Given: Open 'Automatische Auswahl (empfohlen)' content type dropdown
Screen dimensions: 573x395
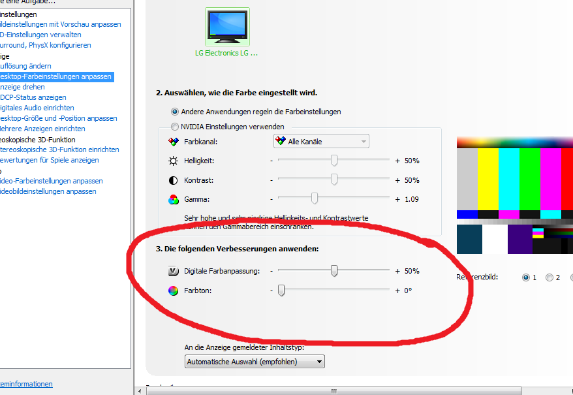Looking at the screenshot, I should (255, 361).
